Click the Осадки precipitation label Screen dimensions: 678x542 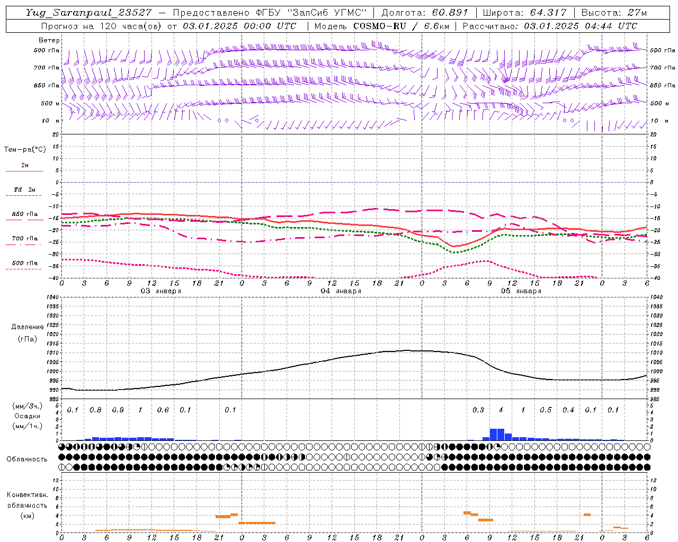pos(27,416)
